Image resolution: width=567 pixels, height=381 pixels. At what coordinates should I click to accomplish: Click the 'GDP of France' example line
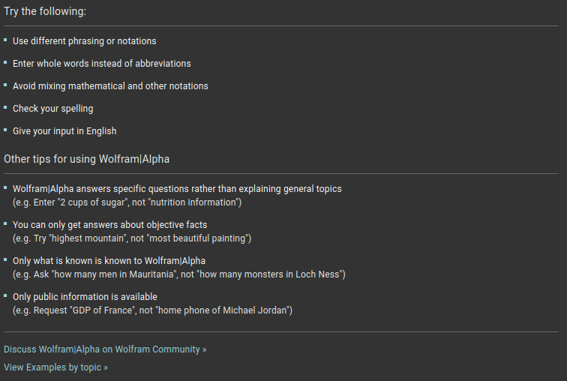click(152, 310)
